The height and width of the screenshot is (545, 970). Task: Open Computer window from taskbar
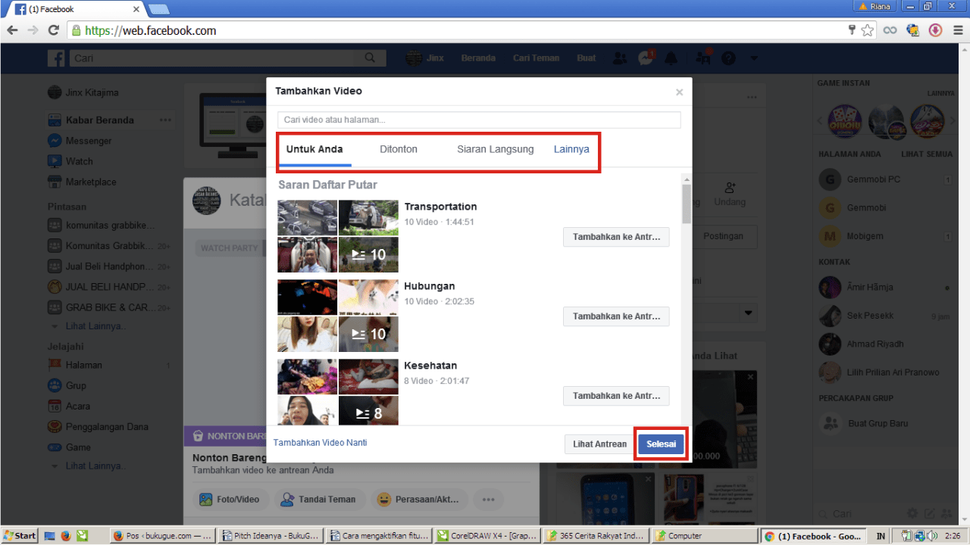(704, 536)
